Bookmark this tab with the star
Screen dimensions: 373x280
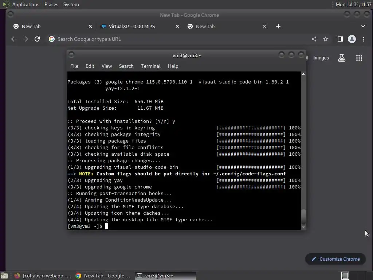click(326, 39)
